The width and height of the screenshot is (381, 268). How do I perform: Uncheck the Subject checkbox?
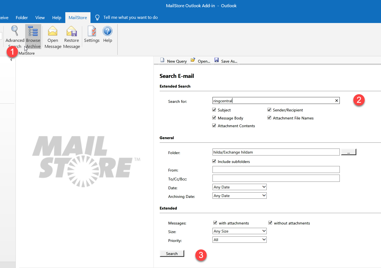(x=214, y=110)
